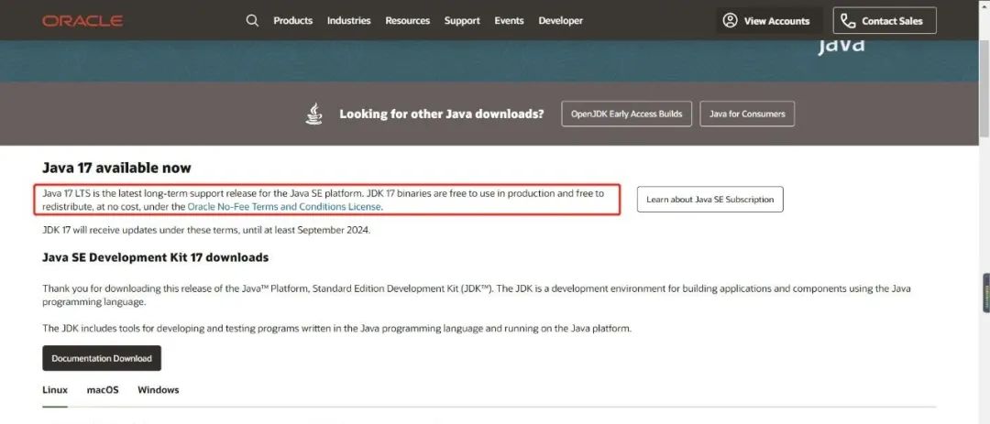Select the Linux tab
Viewport: 990px width, 424px height.
click(x=55, y=390)
